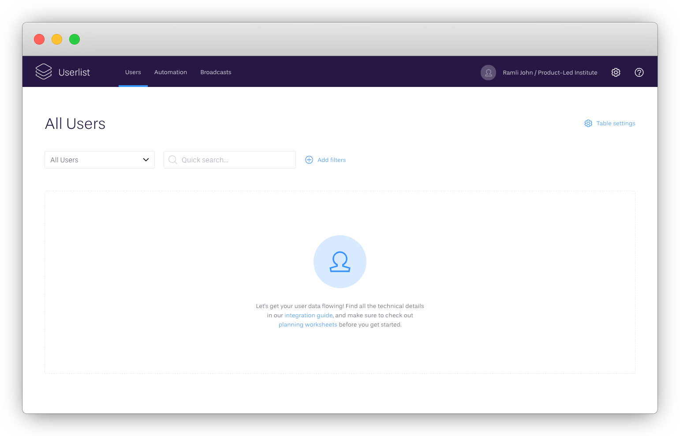Click the user avatar icon in navbar
This screenshot has width=680, height=436.
(488, 72)
